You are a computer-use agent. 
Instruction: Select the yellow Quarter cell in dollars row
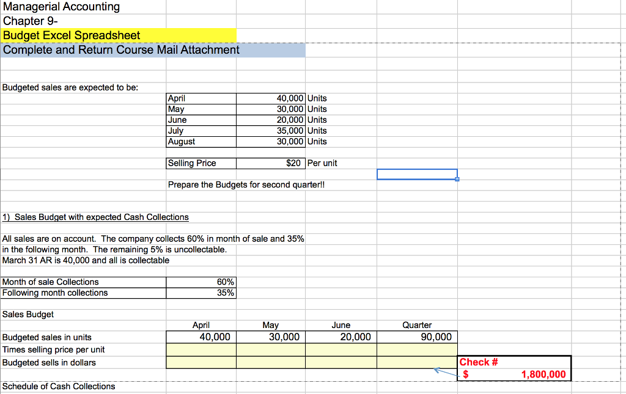pos(417,362)
